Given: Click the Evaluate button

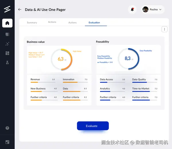Looking at the screenshot, I should [93, 126].
